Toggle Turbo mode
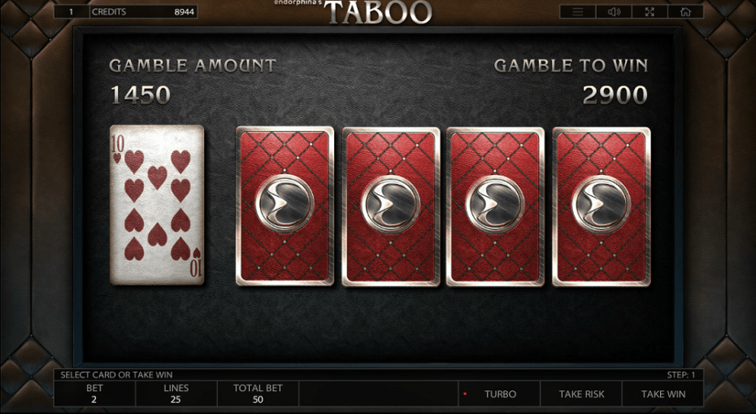 click(499, 394)
